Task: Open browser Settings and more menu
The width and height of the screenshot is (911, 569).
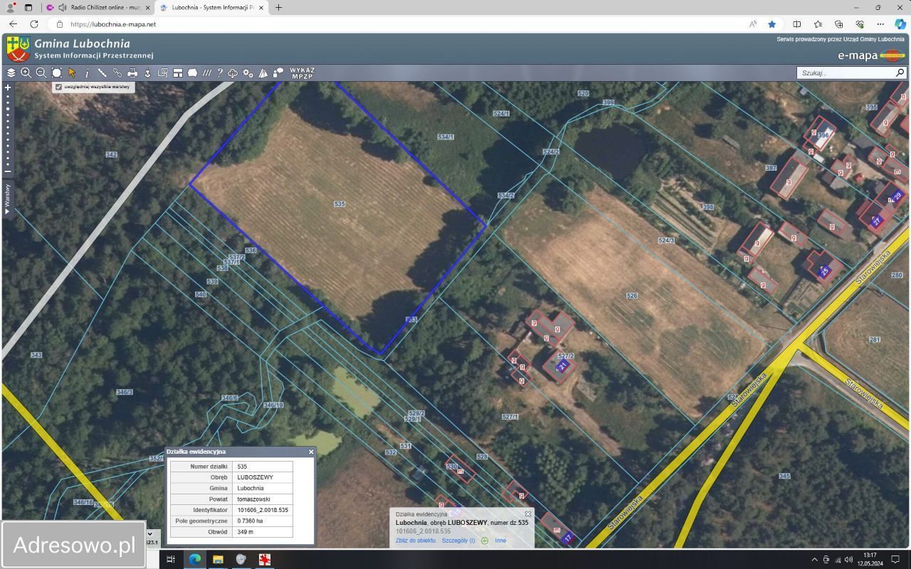Action: pyautogui.click(x=880, y=24)
